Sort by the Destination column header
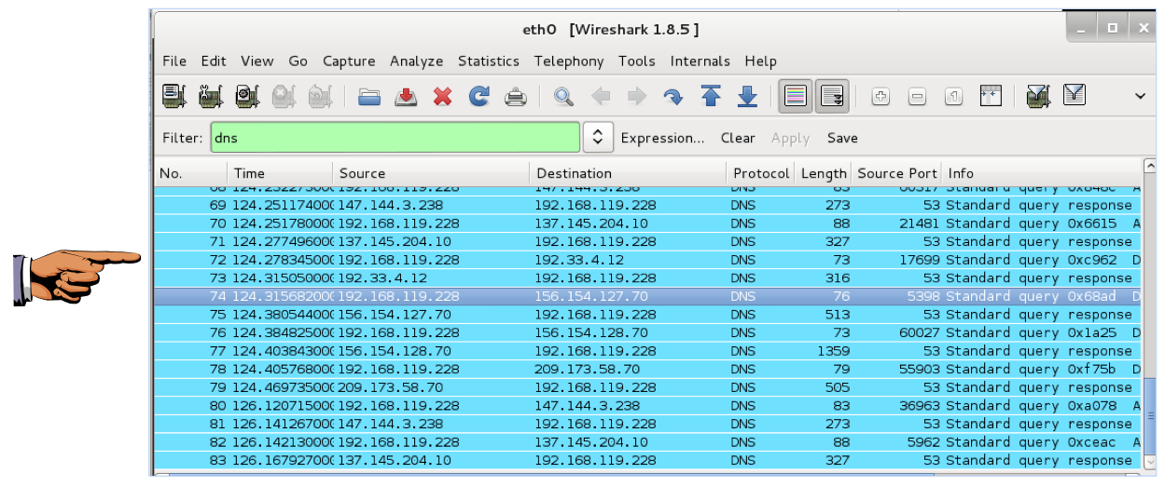This screenshot has height=487, width=1165. coord(629,173)
